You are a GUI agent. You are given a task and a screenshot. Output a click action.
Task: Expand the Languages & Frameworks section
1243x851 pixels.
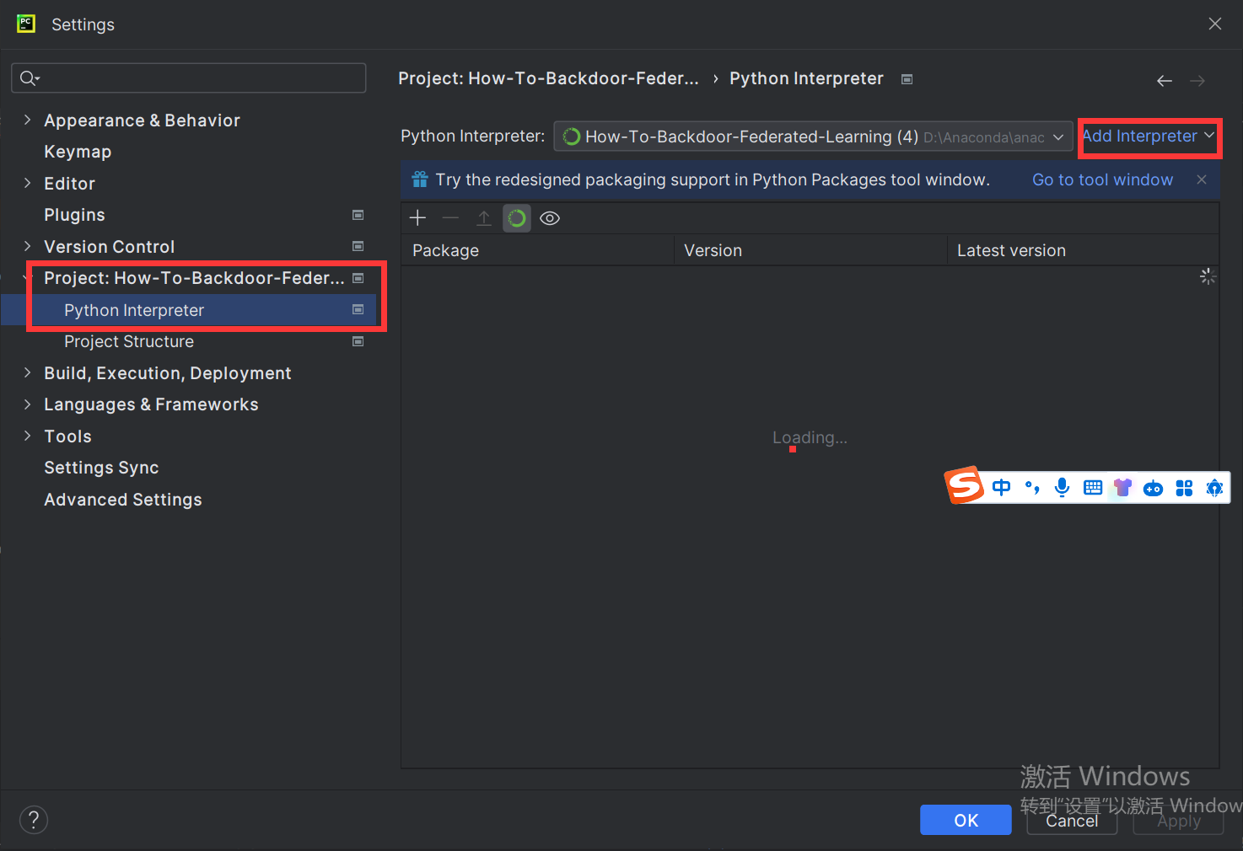click(27, 404)
